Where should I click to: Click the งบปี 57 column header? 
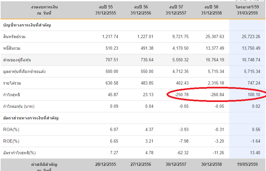[x=177, y=10]
